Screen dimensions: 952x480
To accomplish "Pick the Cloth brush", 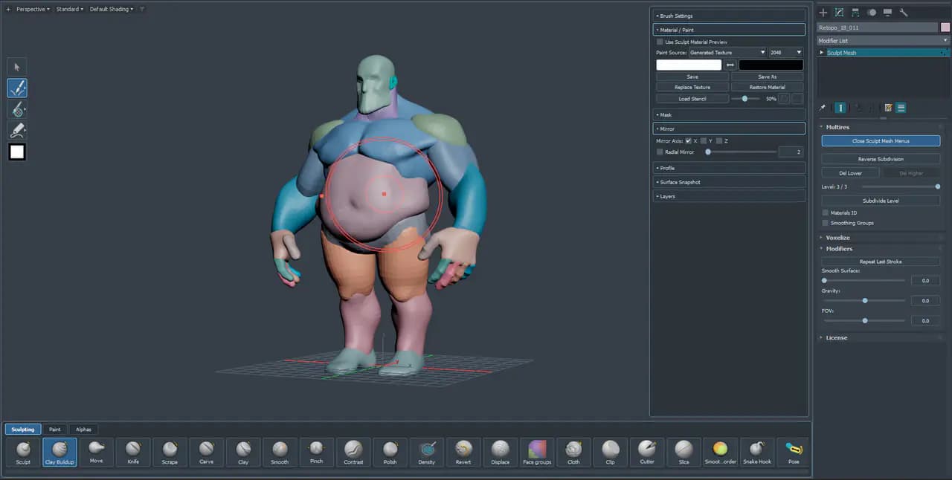I will tap(573, 452).
